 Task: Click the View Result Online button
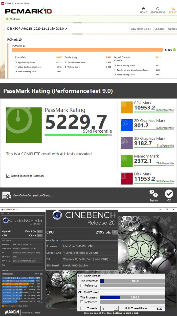(x=141, y=29)
